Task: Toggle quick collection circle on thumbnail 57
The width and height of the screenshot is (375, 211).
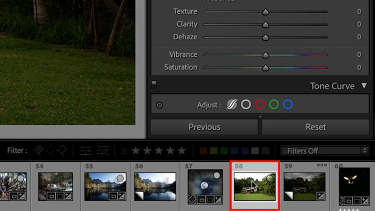Action: point(217,175)
